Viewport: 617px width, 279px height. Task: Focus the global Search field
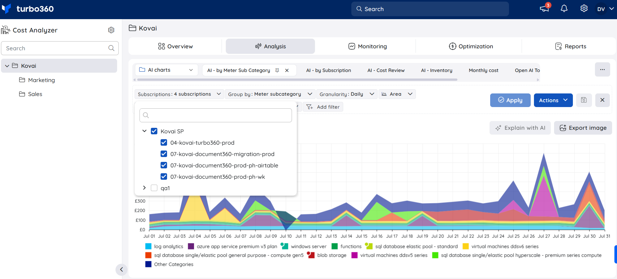(430, 9)
